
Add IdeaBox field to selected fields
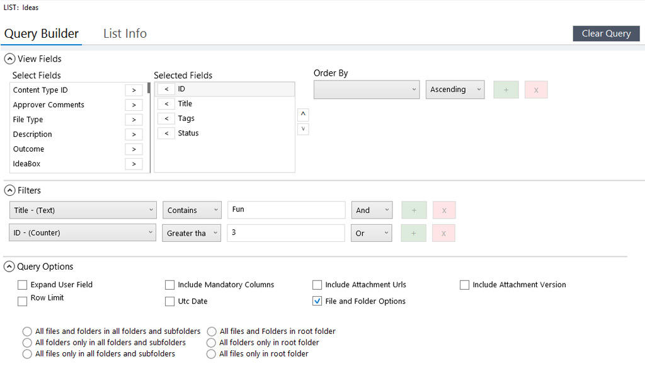(x=134, y=164)
